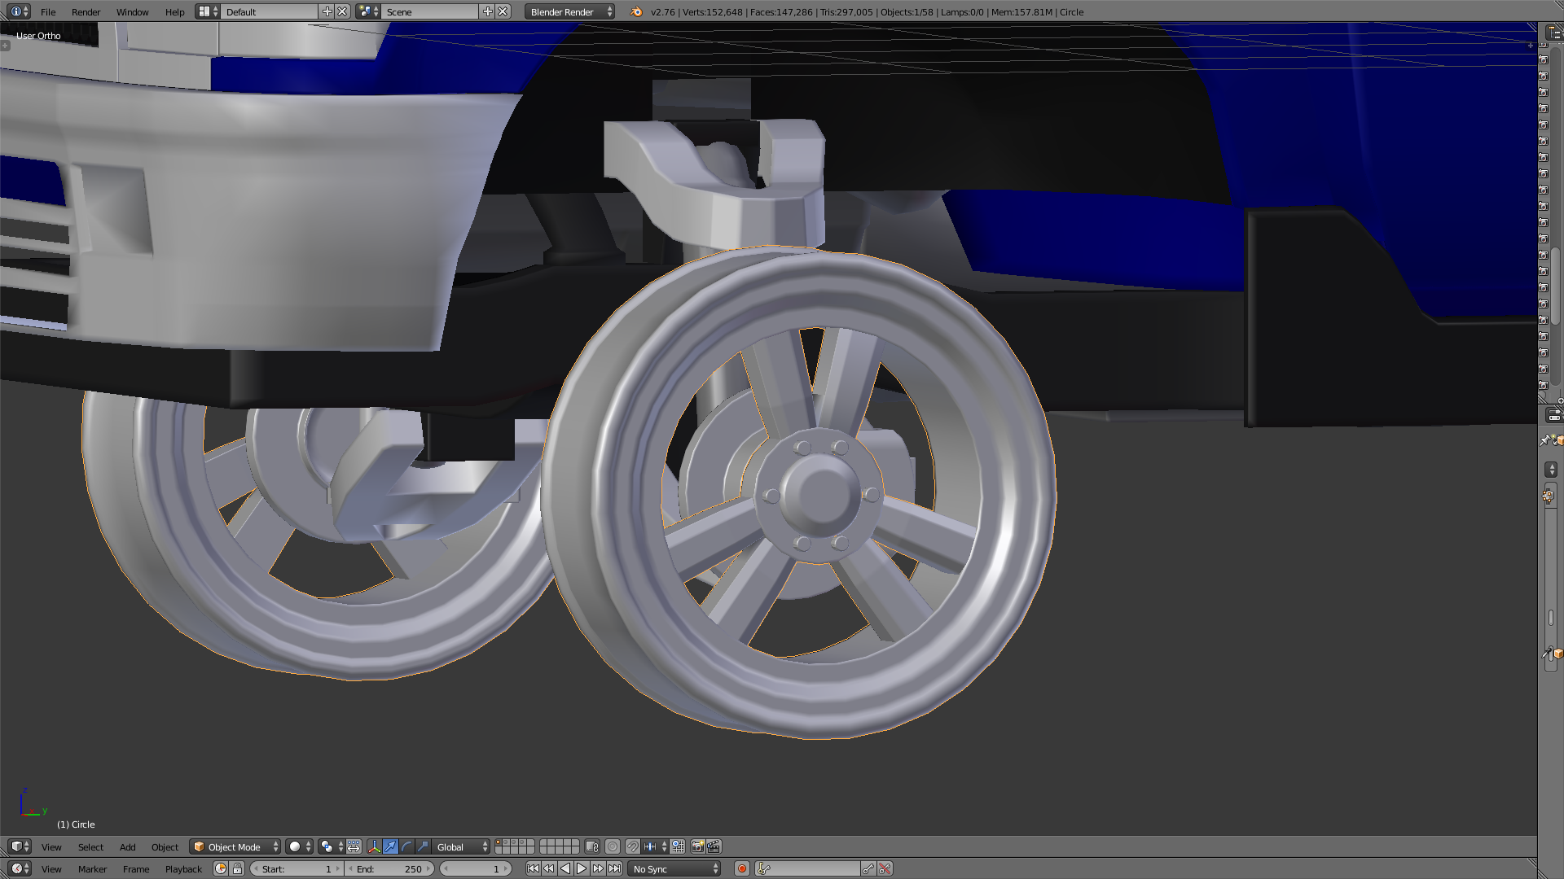
Task: Open the Global orientation dropdown
Action: pyautogui.click(x=462, y=846)
